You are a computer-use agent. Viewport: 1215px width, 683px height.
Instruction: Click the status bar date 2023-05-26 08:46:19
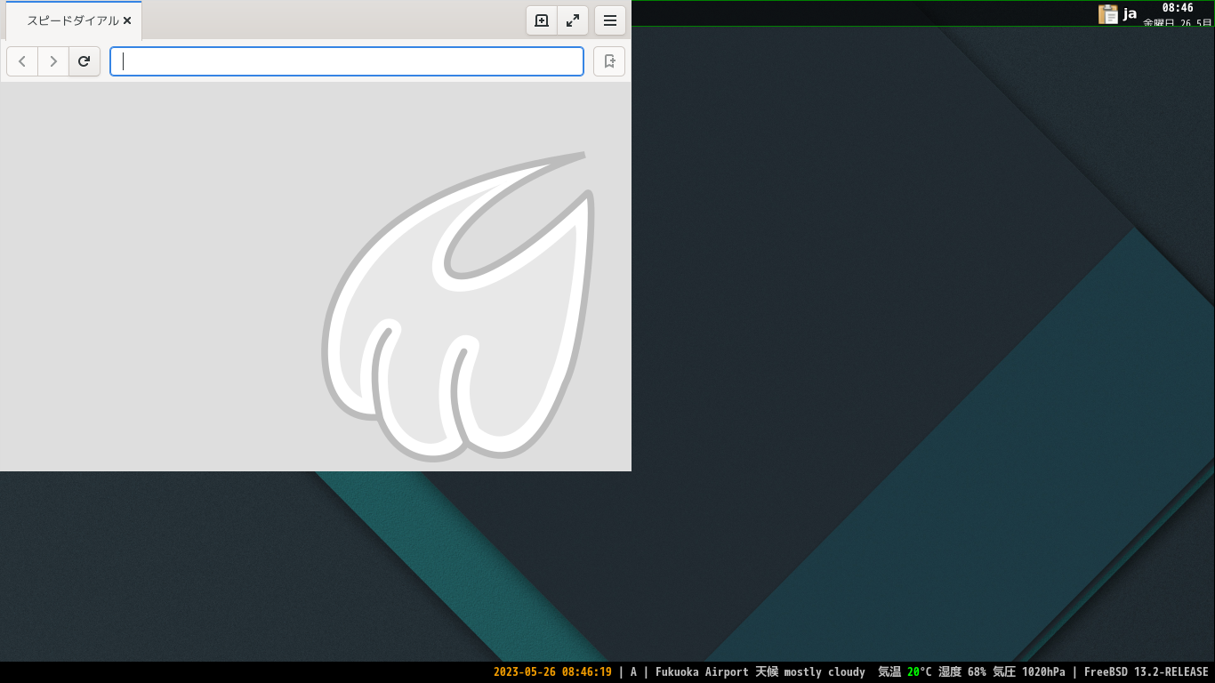(x=552, y=672)
